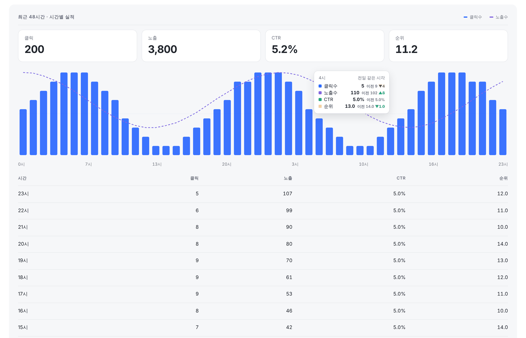This screenshot has width=526, height=338.
Task: Click the 14.0 rank value in the 20시 row
Action: (x=502, y=244)
